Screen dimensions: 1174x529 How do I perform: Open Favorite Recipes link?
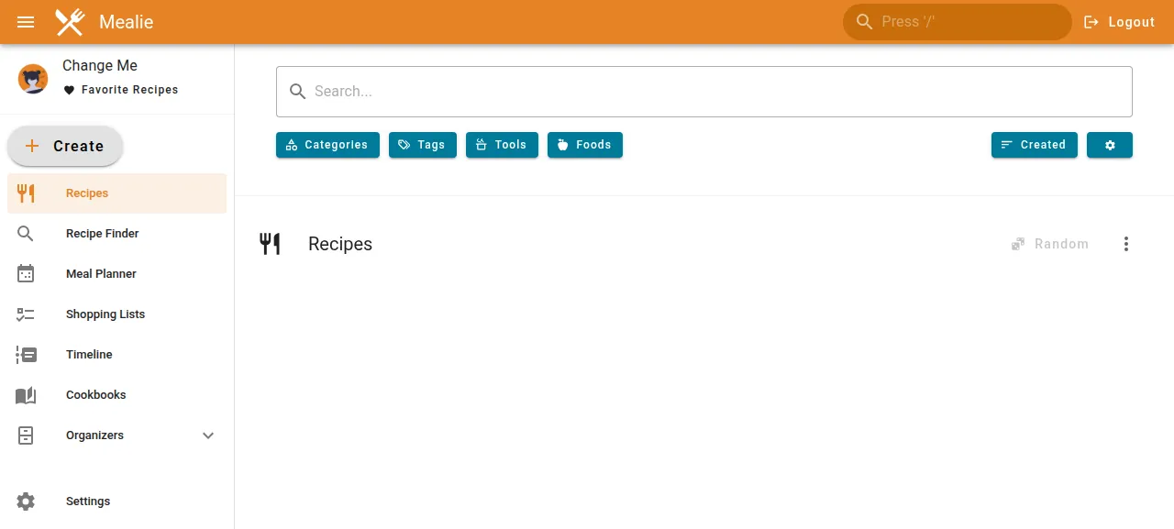coord(121,90)
